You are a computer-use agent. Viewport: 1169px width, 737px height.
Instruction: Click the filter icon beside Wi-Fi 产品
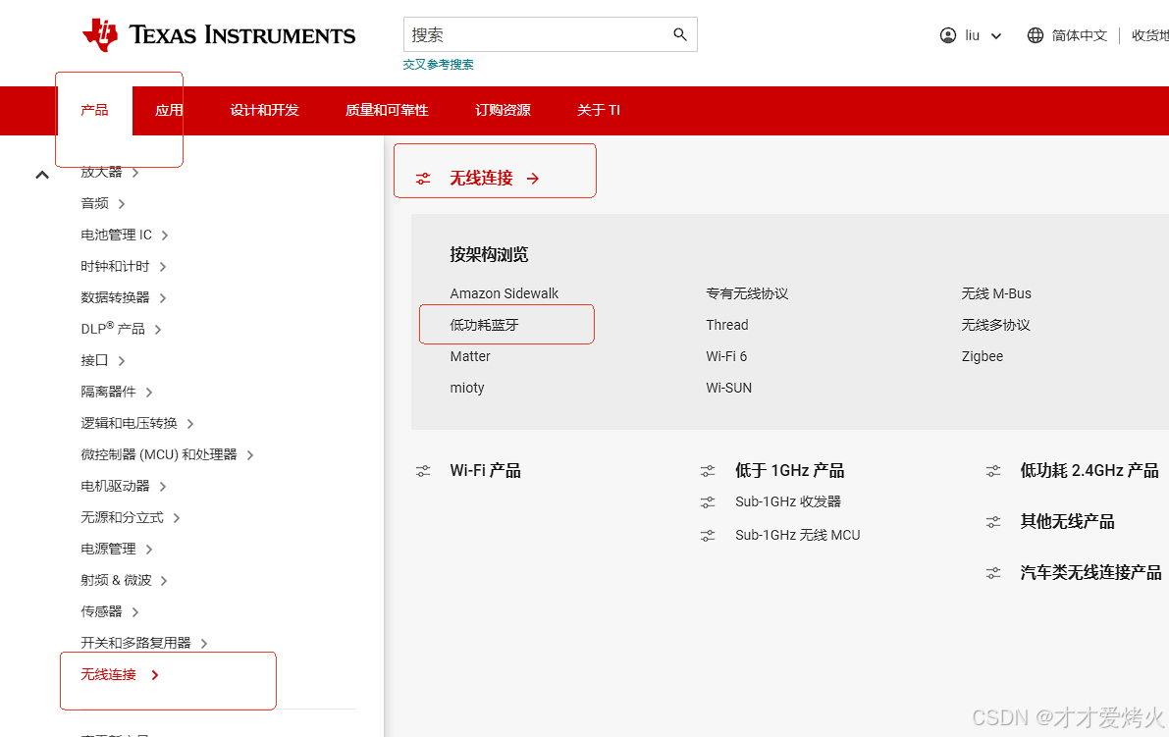tap(423, 471)
